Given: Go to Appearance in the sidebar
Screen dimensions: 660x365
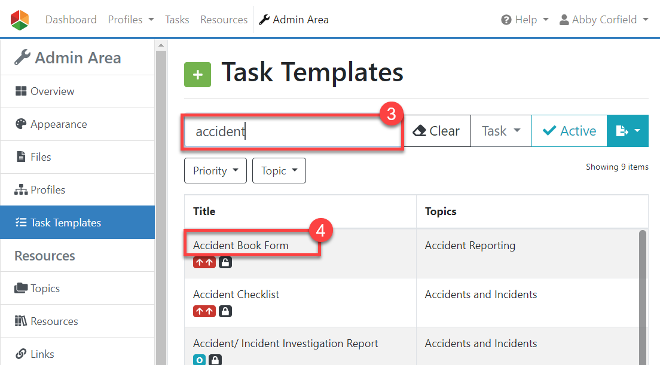Looking at the screenshot, I should point(59,124).
